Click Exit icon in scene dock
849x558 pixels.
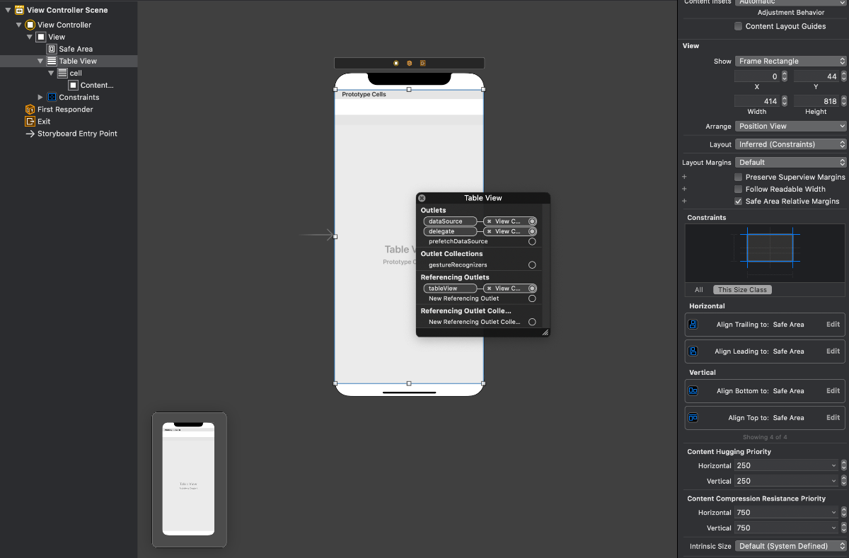422,63
